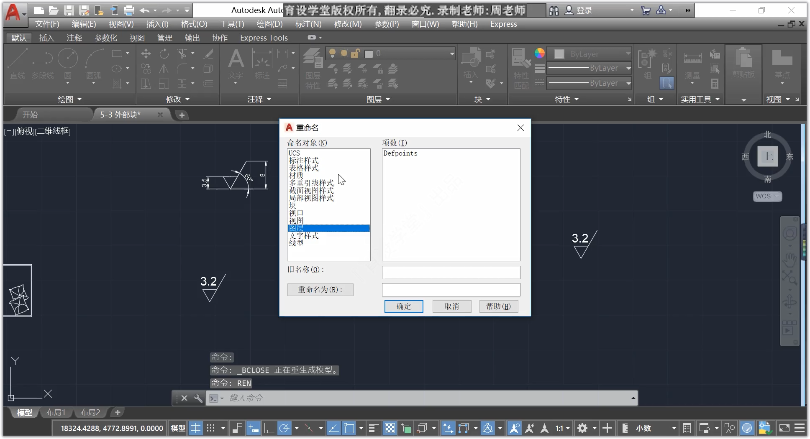The height and width of the screenshot is (439, 810).
Task: Click the workspace switching gear icon
Action: (x=582, y=428)
